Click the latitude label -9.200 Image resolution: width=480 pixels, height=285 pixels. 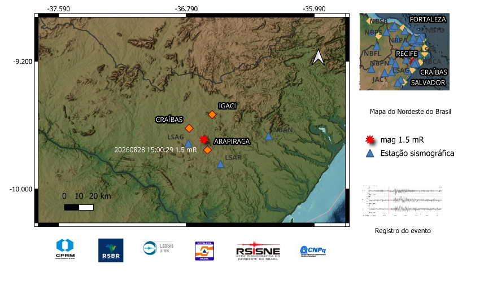point(23,62)
